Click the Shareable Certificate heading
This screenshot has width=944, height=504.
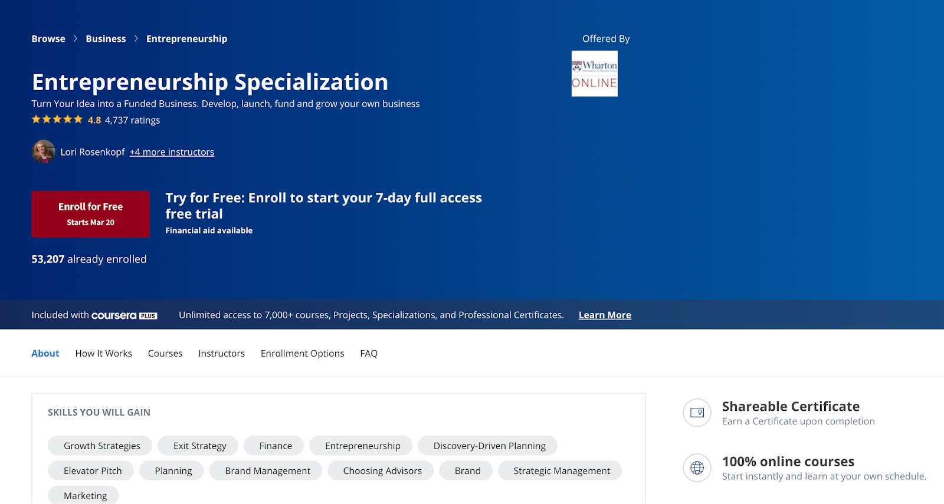pyautogui.click(x=791, y=407)
